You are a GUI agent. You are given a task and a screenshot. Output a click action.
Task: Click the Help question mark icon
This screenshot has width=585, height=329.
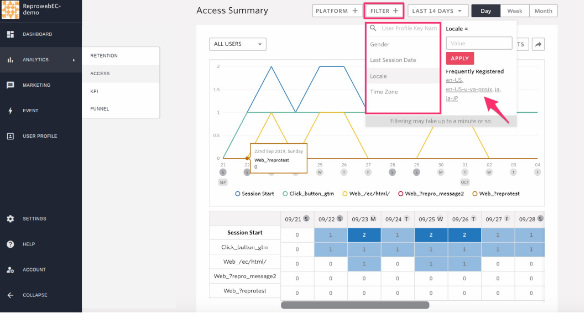pos(11,244)
